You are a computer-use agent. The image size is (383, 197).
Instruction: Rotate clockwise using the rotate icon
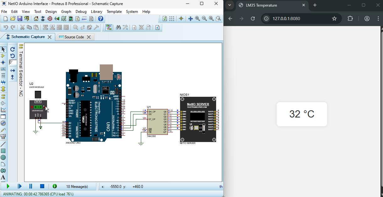13,49
